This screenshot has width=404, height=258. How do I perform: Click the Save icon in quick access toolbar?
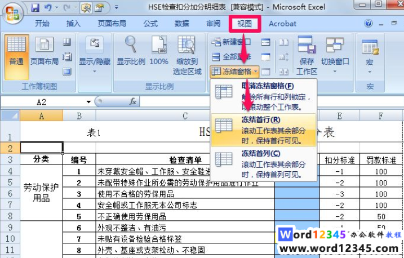[35, 8]
